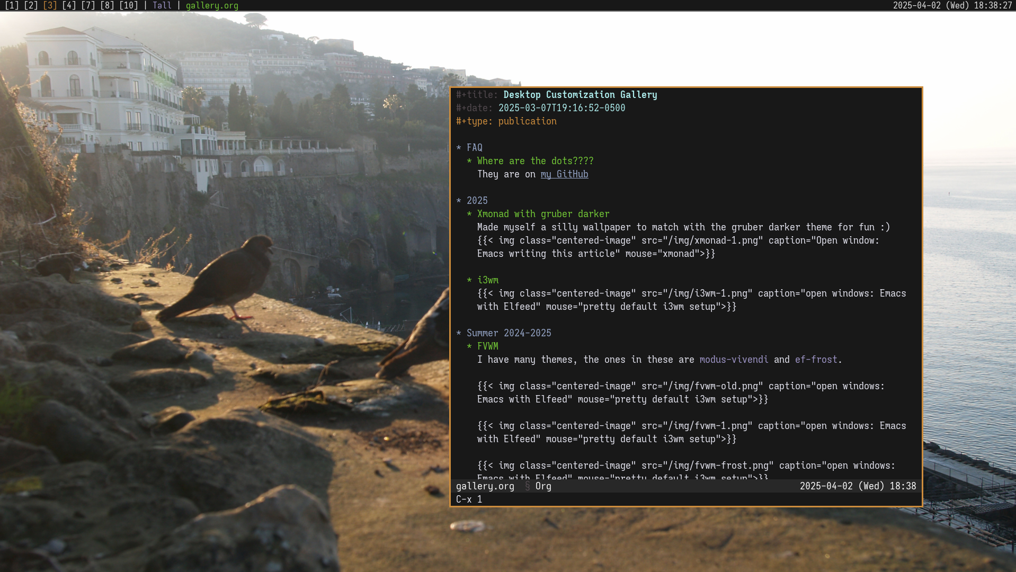Fold the 'Where are the dots????' subheading
The width and height of the screenshot is (1016, 572).
click(x=530, y=161)
